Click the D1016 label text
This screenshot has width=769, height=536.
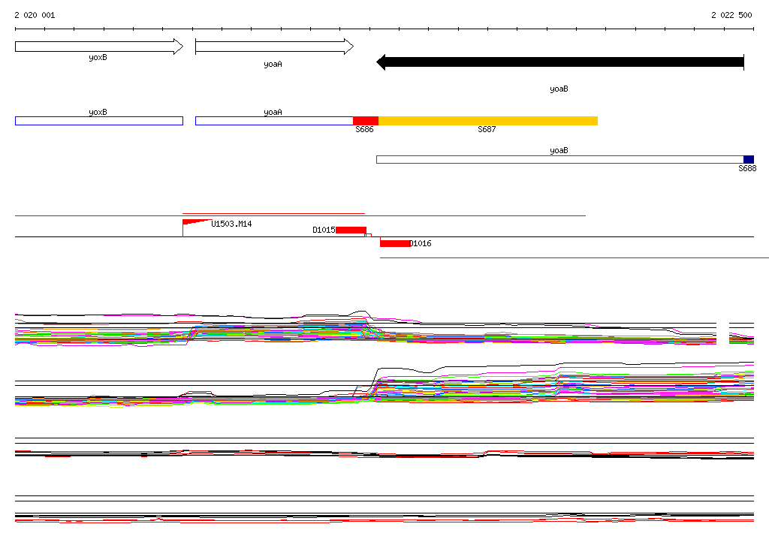[421, 244]
